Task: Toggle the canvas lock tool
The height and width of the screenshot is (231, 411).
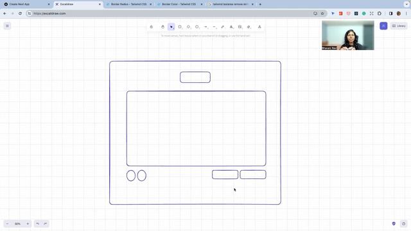Action: pos(152,27)
